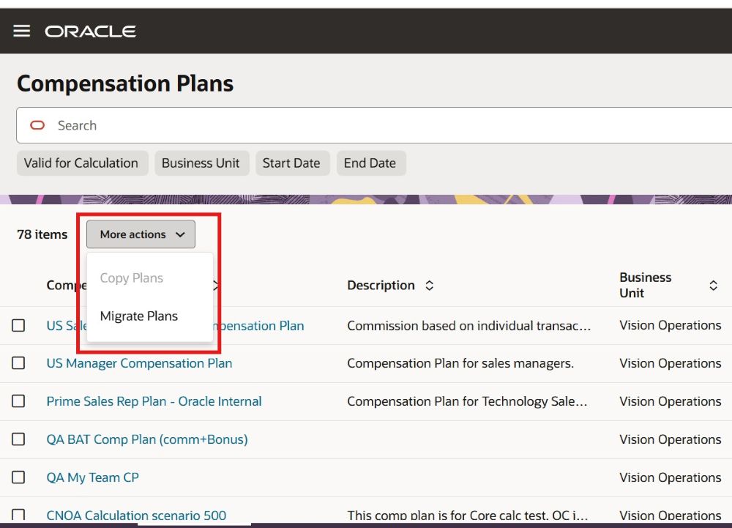Screen dimensions: 732x528
Task: Click the Description column header
Action: [x=381, y=286]
